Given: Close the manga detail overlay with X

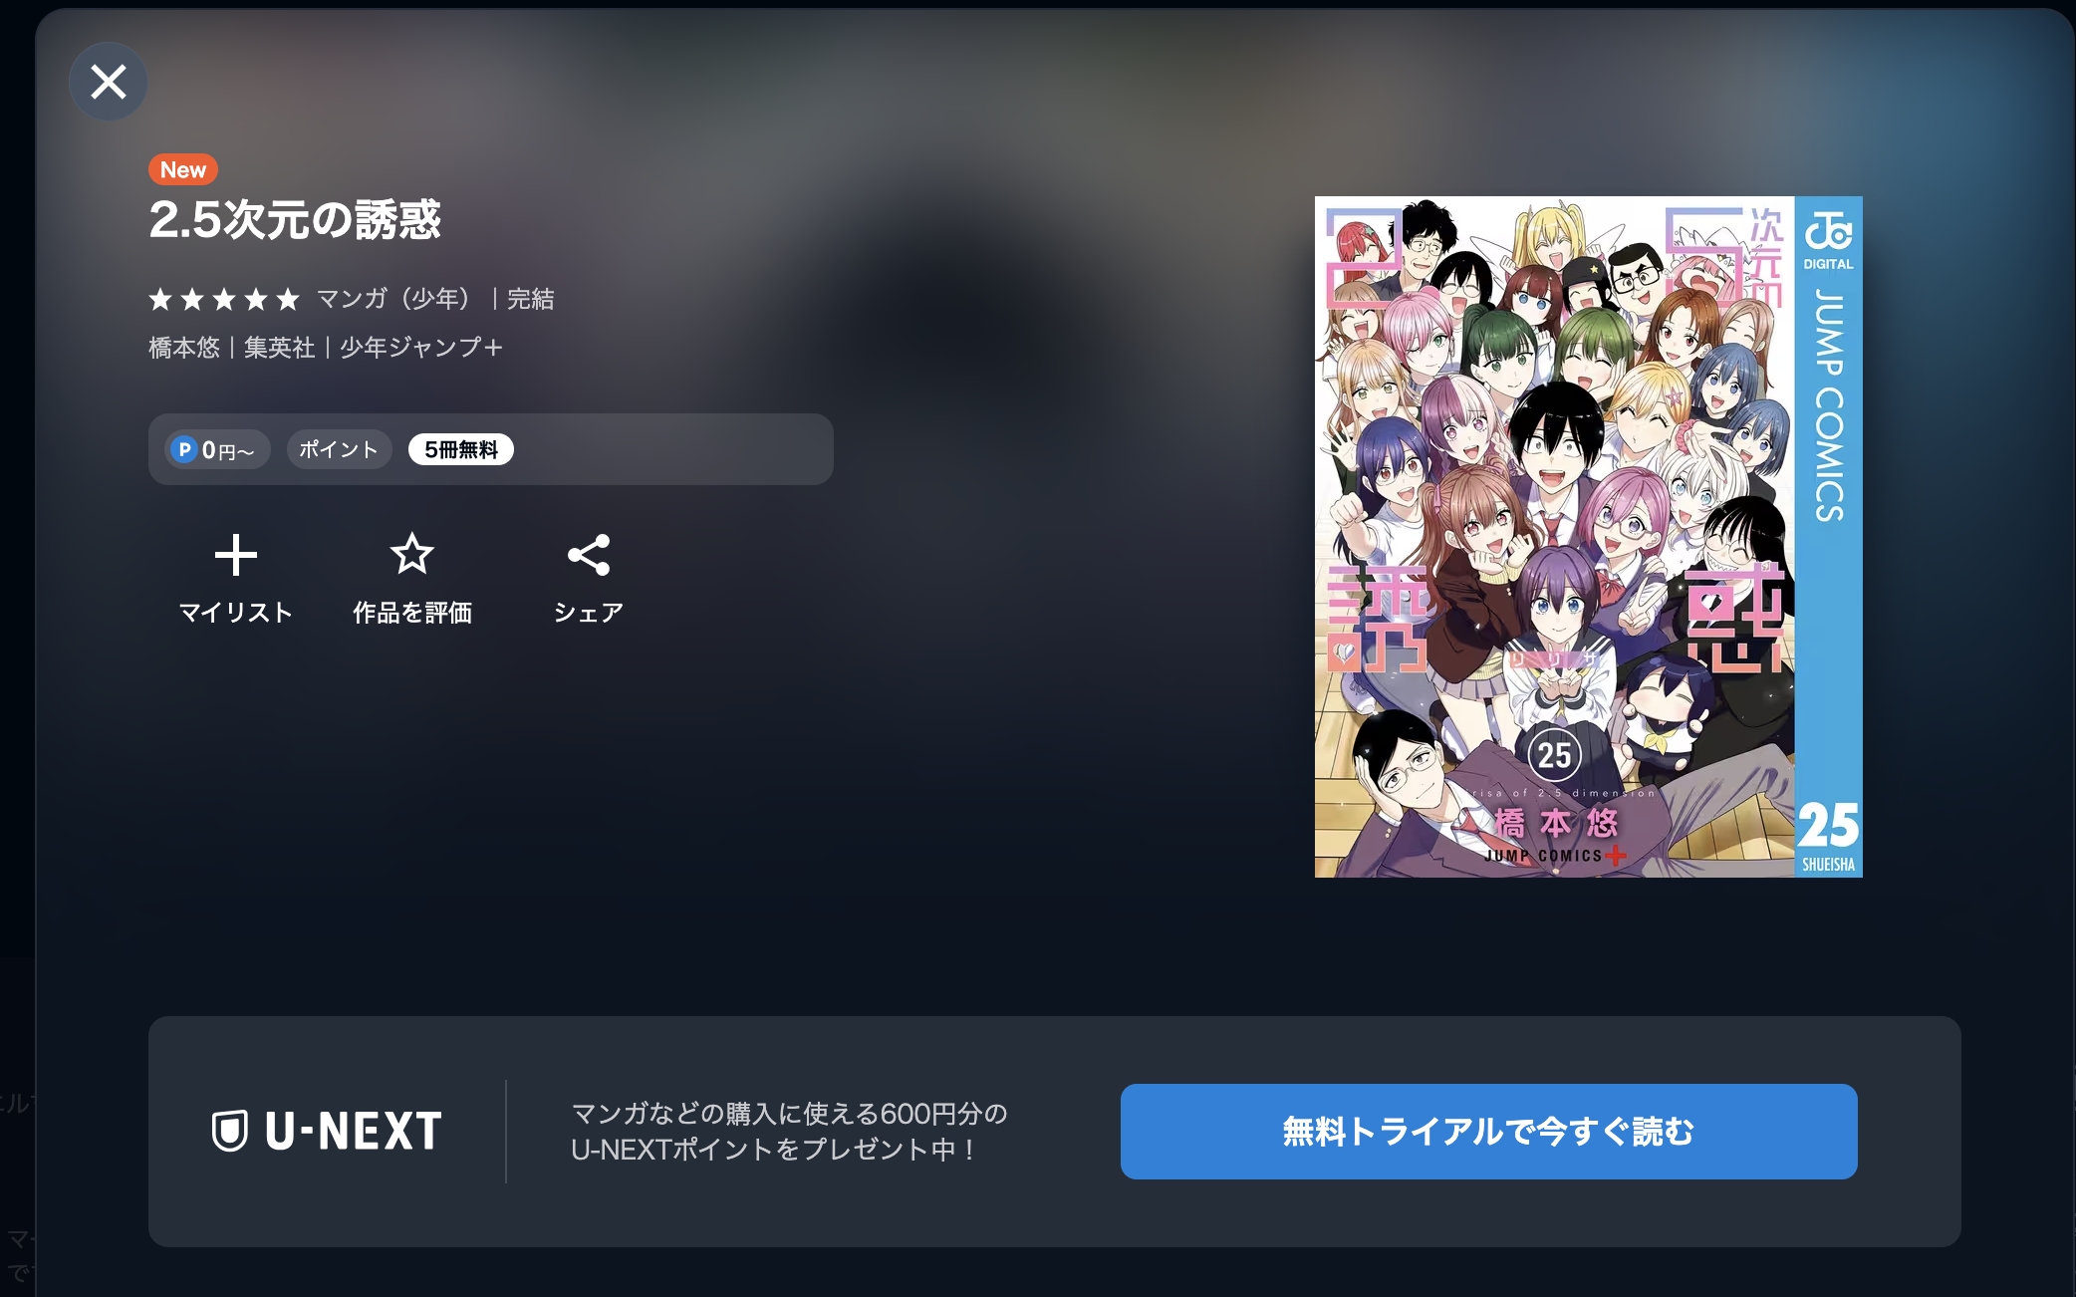Looking at the screenshot, I should (109, 82).
